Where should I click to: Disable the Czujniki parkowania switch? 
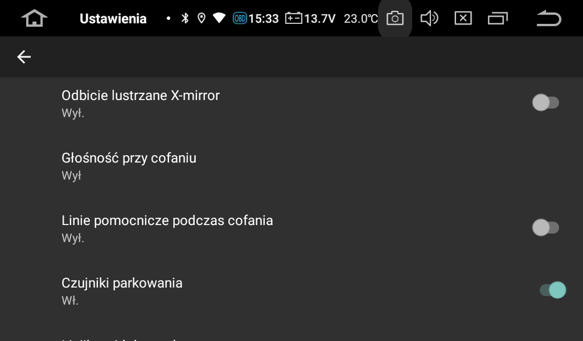tap(552, 289)
